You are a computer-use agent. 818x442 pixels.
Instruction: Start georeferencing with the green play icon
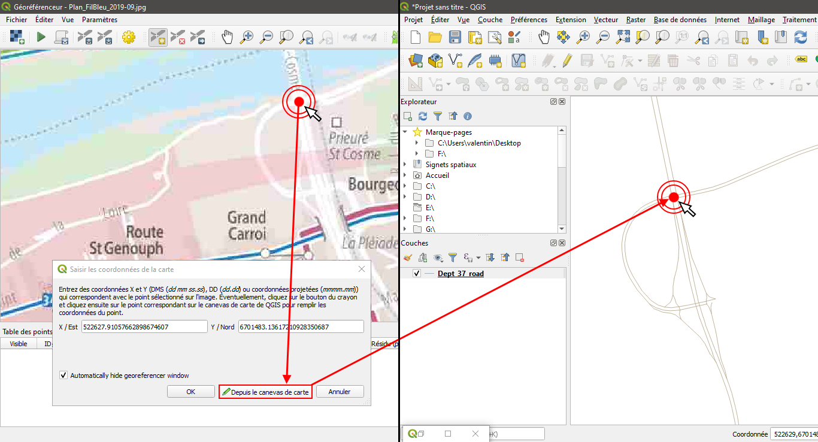point(41,38)
